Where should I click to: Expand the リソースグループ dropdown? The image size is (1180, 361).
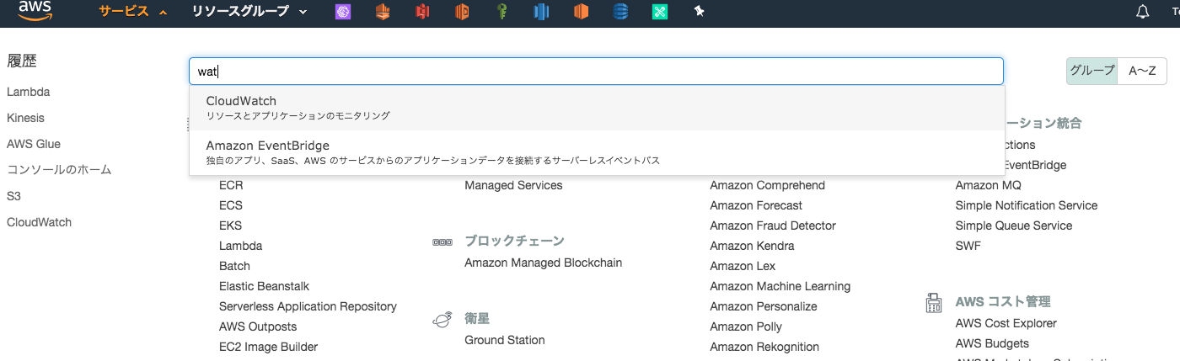[249, 12]
